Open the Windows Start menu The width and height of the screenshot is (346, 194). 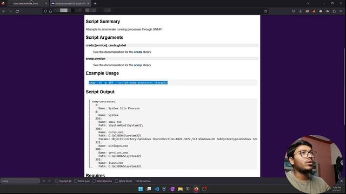141,189
